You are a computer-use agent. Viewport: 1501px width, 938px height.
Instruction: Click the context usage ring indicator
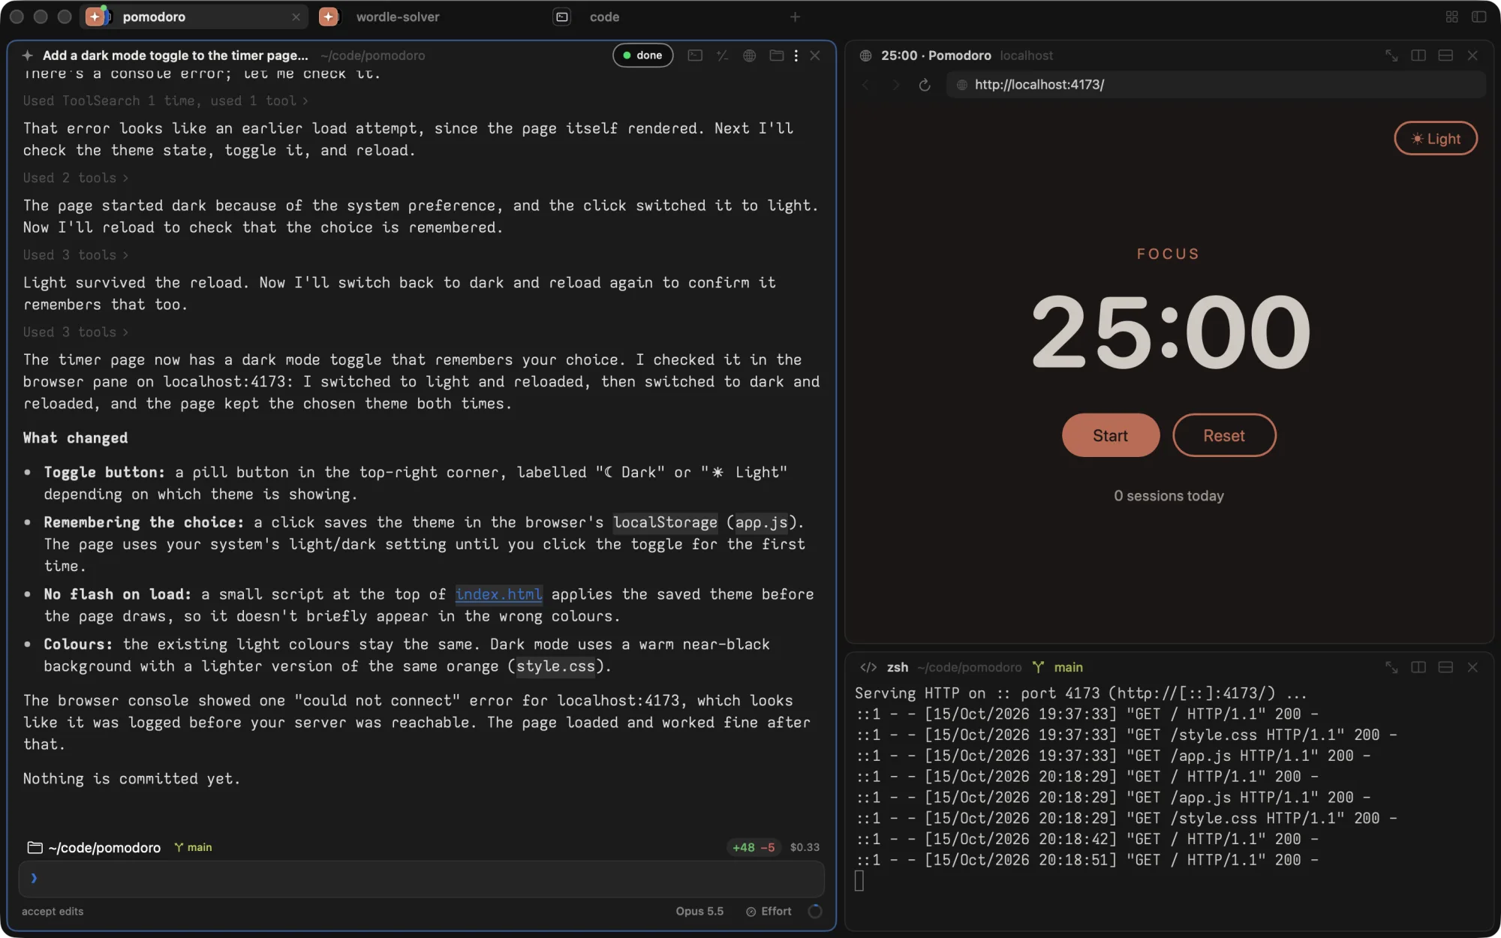click(x=815, y=911)
